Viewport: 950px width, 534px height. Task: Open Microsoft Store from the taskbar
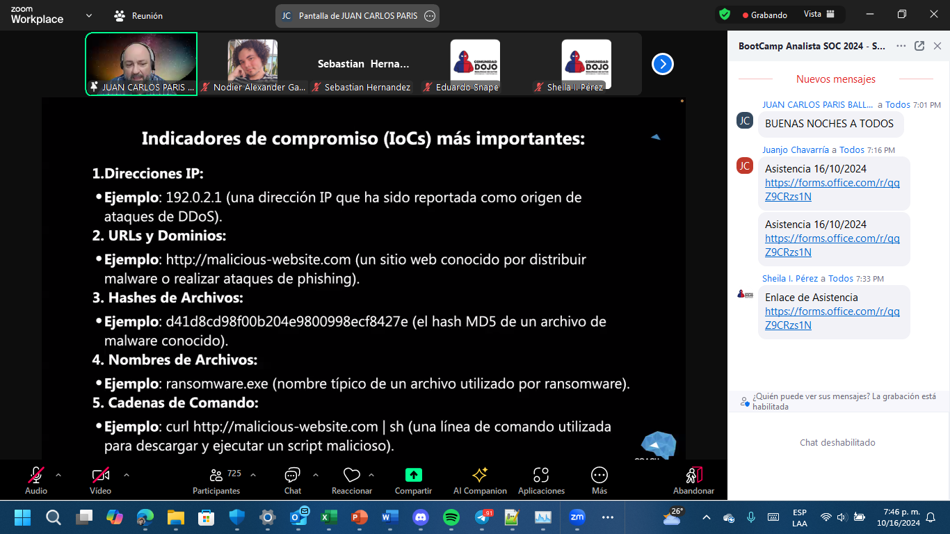click(207, 517)
